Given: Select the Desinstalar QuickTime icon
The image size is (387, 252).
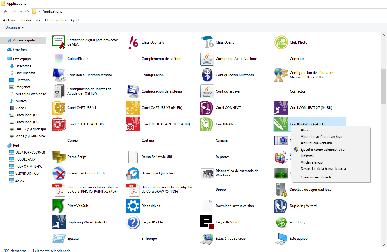Looking at the screenshot, I should tap(133, 173).
